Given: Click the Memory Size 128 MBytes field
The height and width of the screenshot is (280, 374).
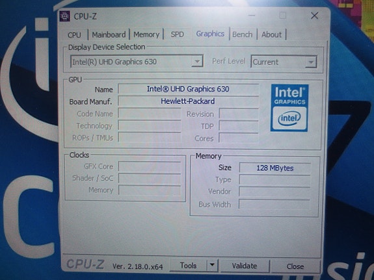Looking at the screenshot, I should 275,168.
